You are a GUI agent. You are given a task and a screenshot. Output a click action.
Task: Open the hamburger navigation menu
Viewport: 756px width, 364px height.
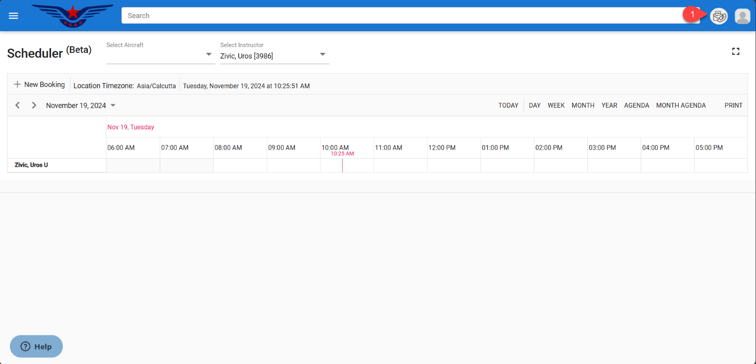(x=13, y=16)
